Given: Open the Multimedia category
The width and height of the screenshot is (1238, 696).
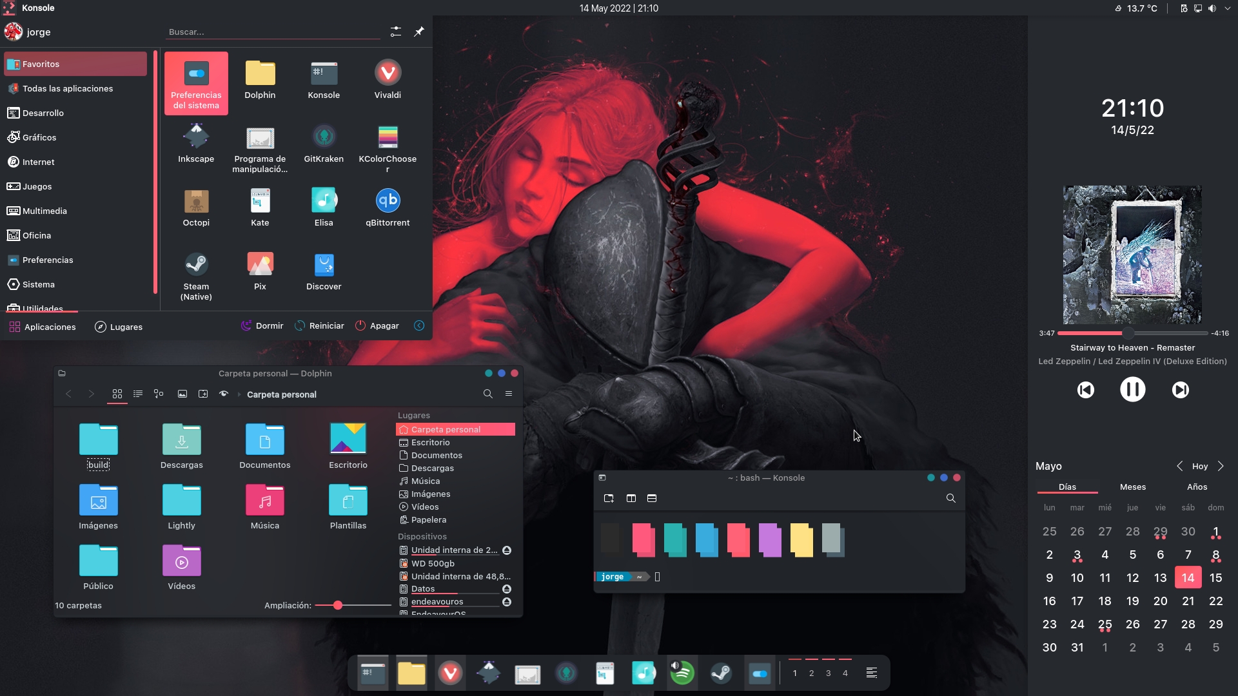Looking at the screenshot, I should pyautogui.click(x=75, y=211).
